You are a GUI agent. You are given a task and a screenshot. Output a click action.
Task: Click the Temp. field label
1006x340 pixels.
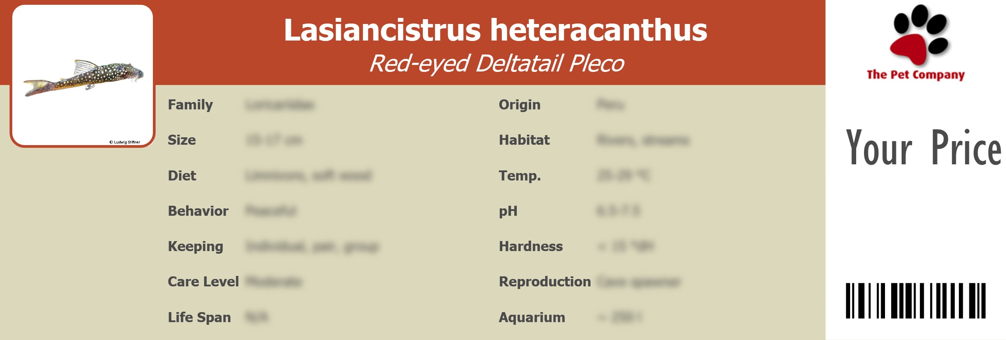[520, 176]
